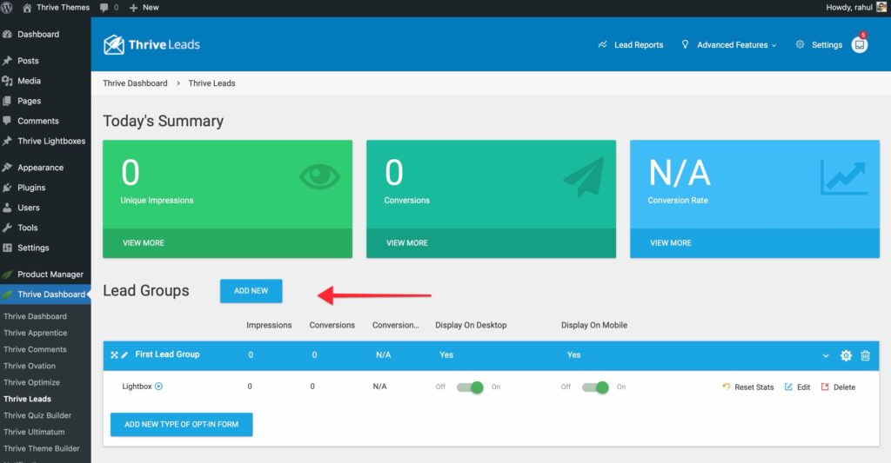Open Lead Reports in the header
Image resolution: width=891 pixels, height=463 pixels.
point(631,45)
